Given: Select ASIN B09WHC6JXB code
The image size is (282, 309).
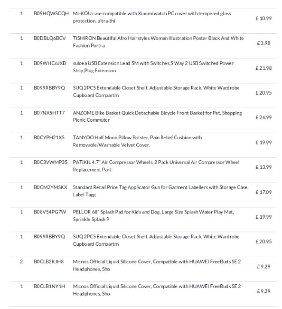Looking at the screenshot, I should pyautogui.click(x=50, y=63).
